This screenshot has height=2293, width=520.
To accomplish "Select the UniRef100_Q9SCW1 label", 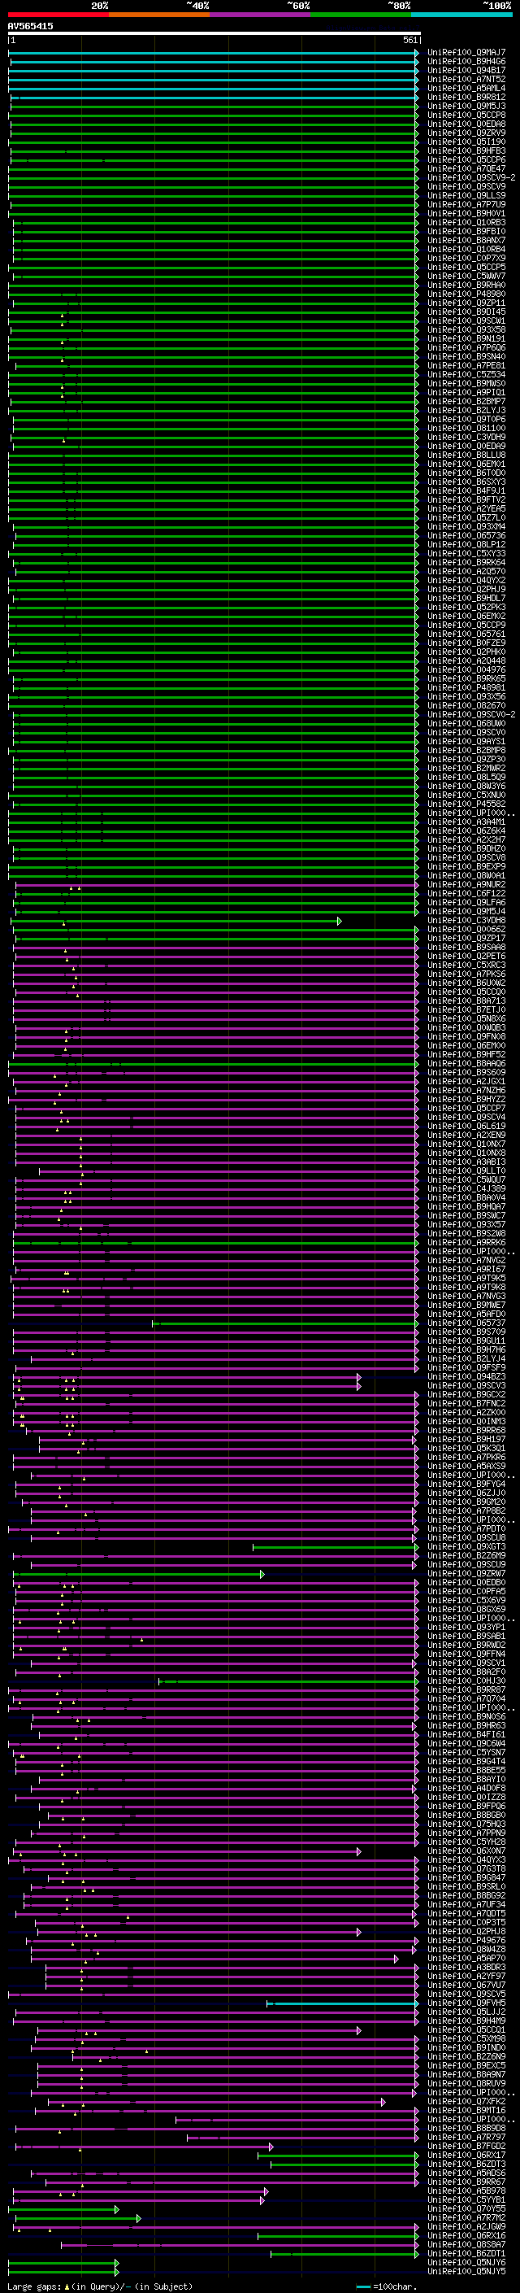I will [466, 320].
